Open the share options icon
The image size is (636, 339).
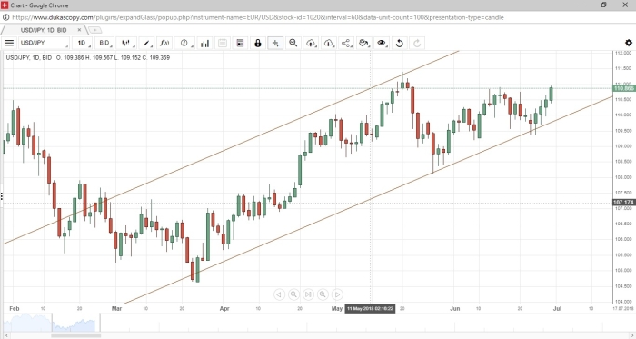tap(346, 43)
